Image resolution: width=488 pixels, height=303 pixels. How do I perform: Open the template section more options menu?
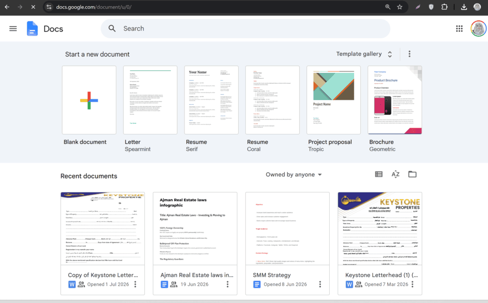tap(409, 54)
